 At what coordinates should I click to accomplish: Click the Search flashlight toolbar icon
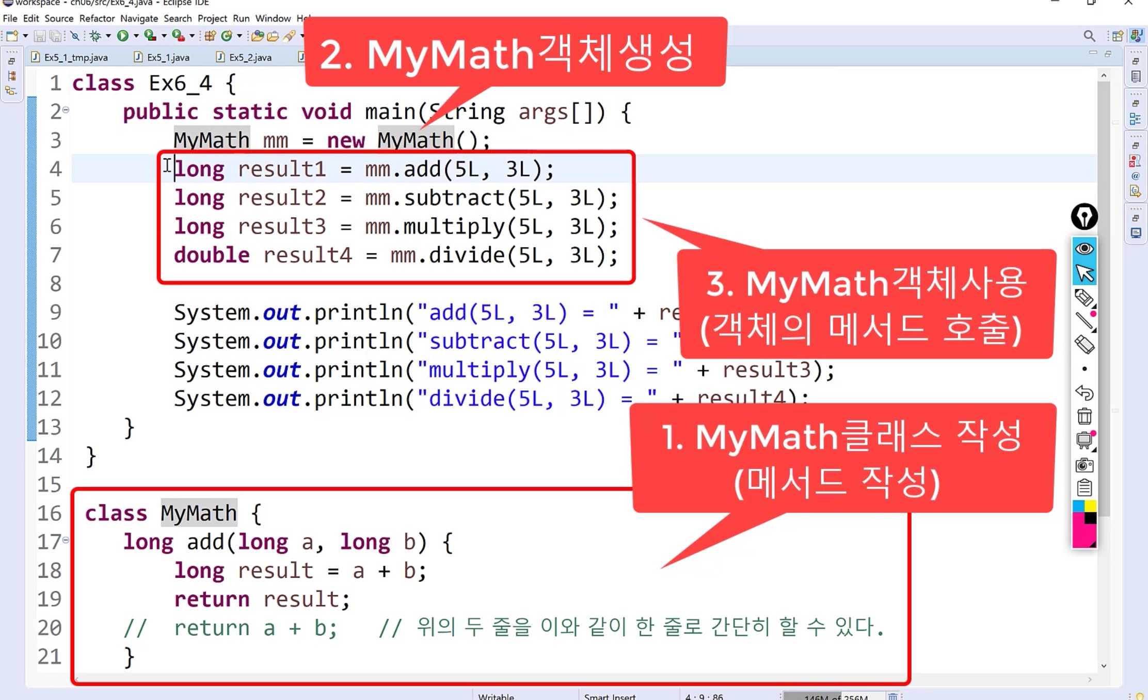click(289, 36)
